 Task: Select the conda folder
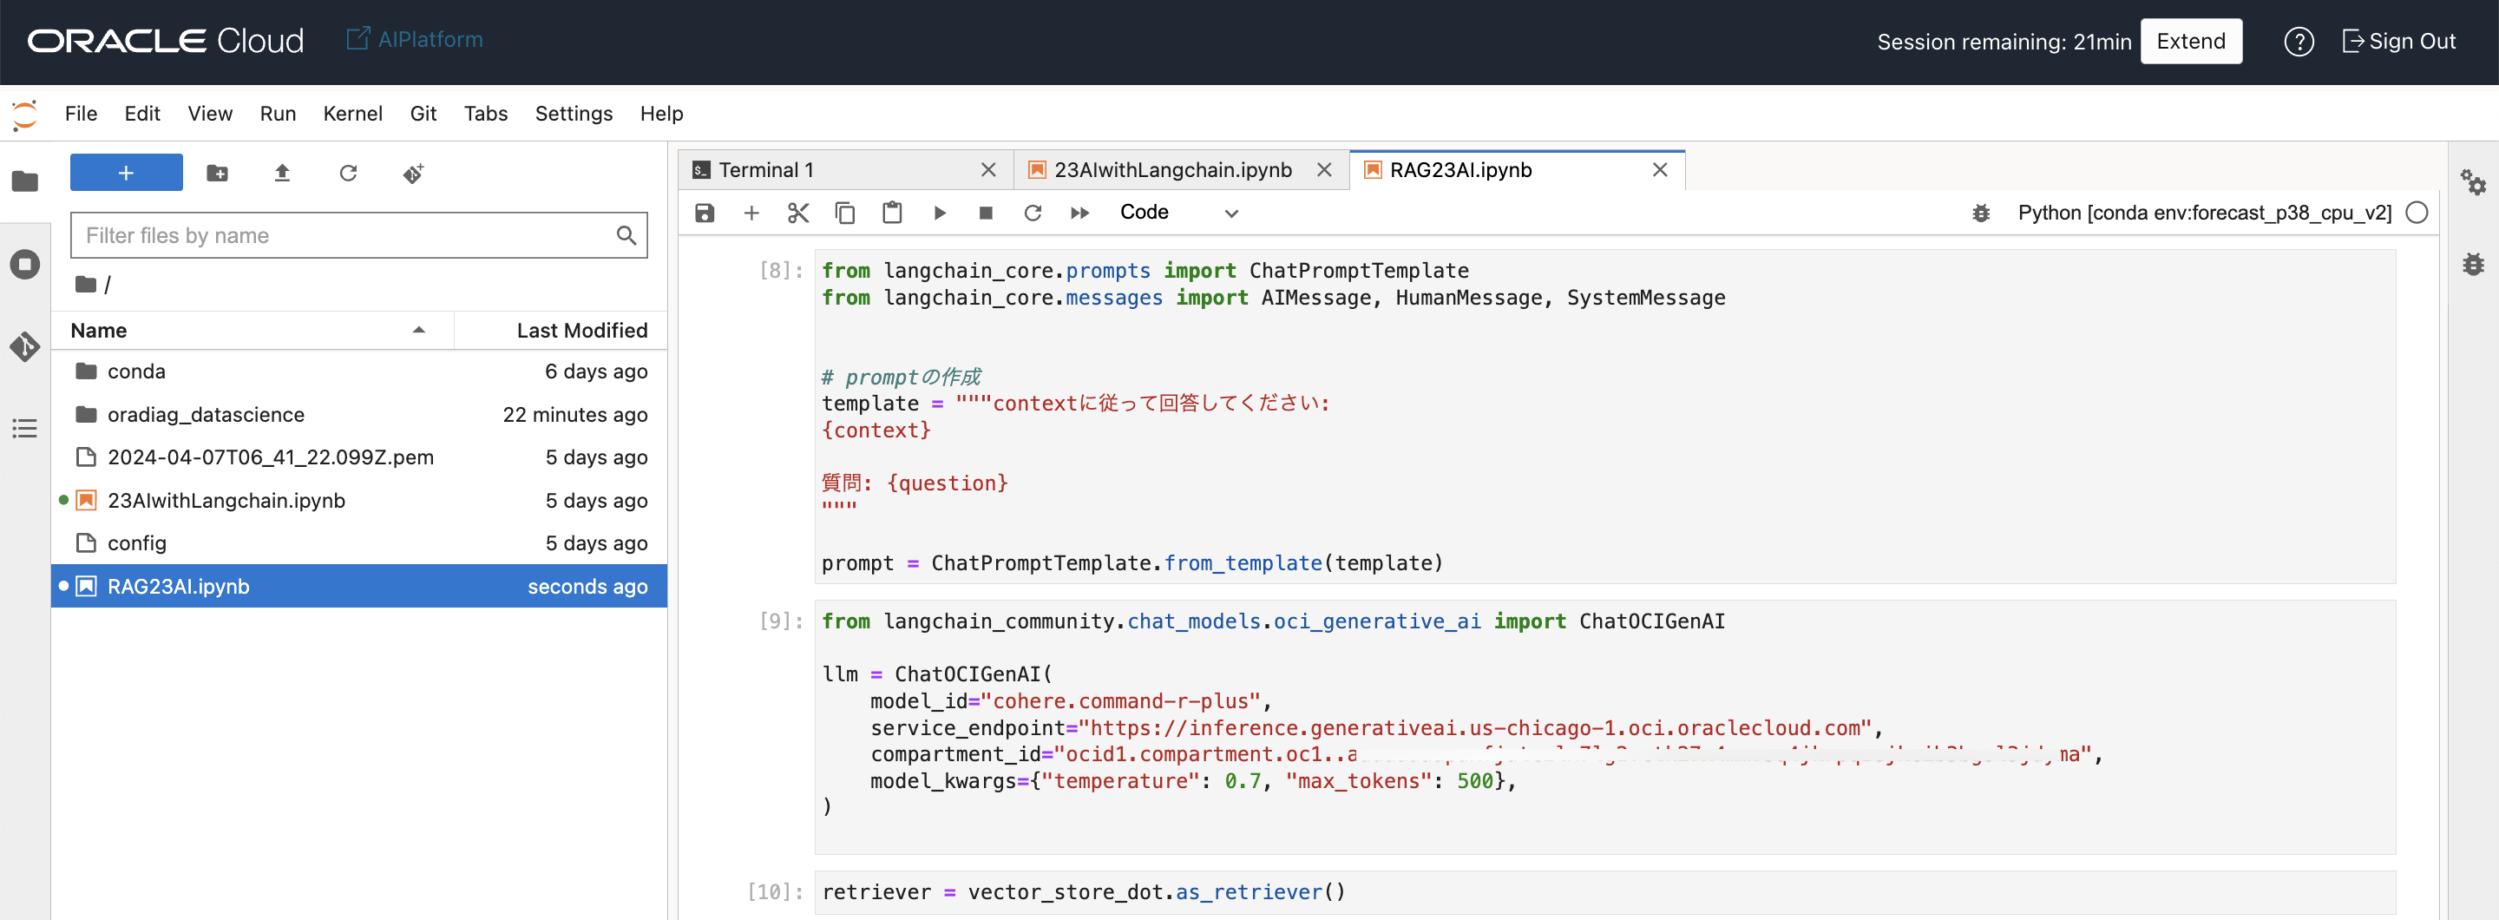coord(359,371)
